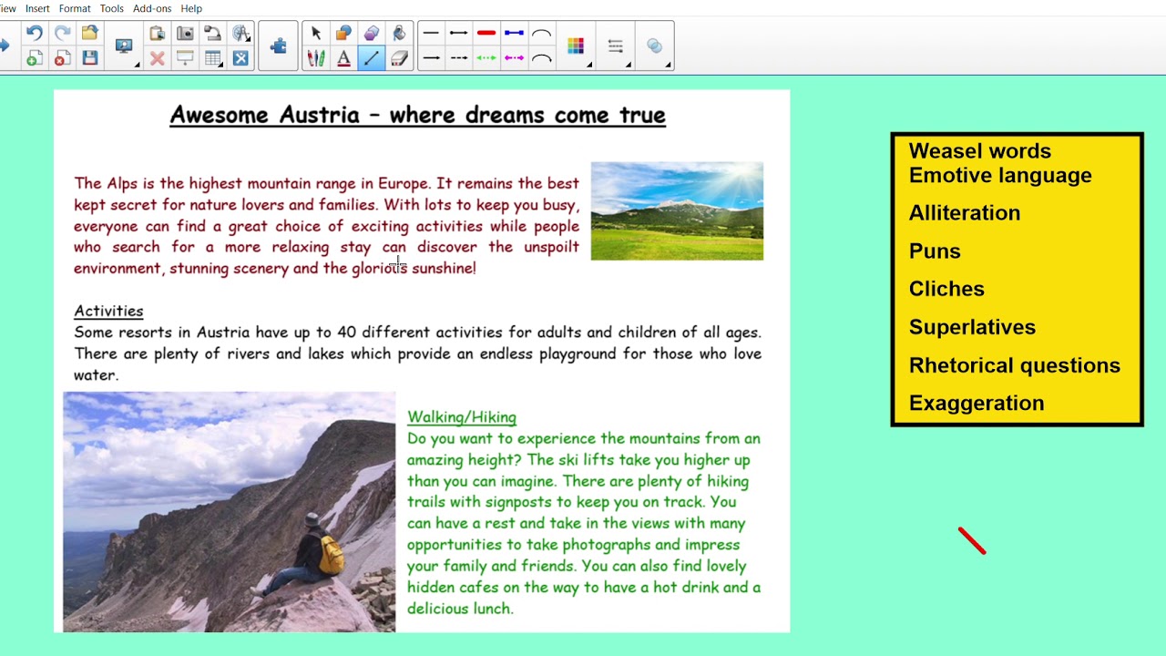Open the Table insert dropdown
The image size is (1166, 656).
coord(213,58)
